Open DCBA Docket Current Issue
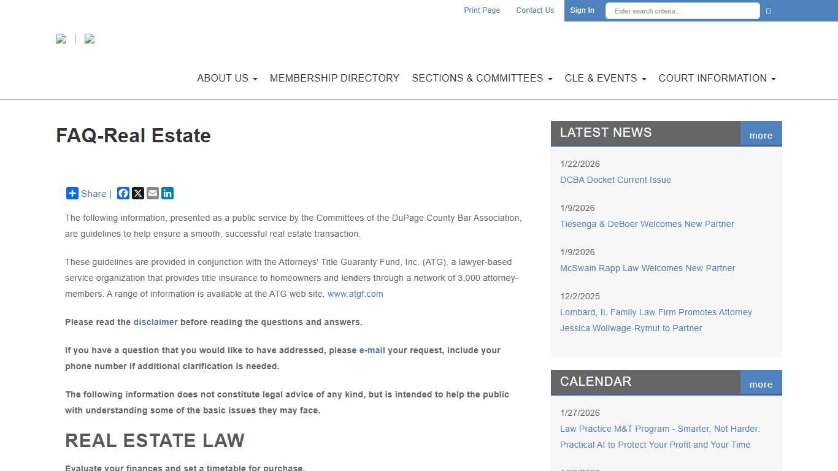The image size is (838, 471). pos(615,180)
